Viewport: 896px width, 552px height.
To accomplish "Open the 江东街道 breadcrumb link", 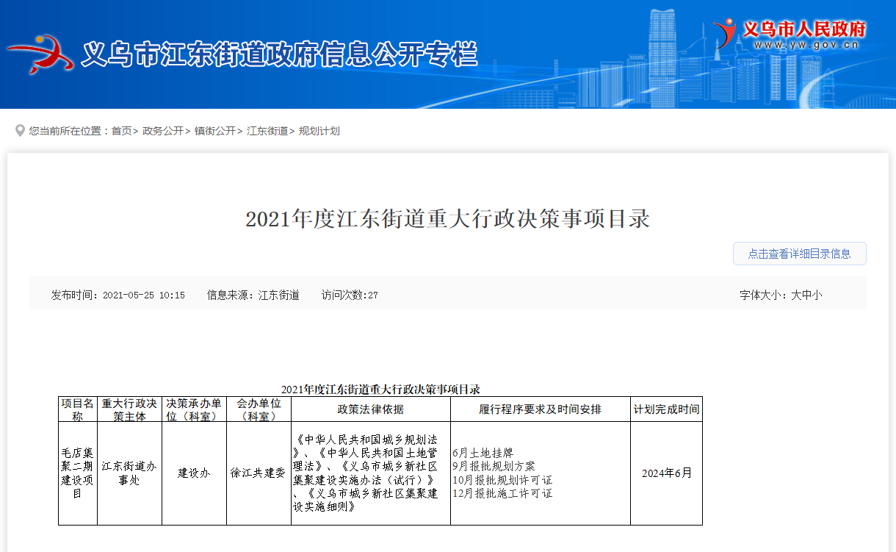I will click(x=267, y=131).
